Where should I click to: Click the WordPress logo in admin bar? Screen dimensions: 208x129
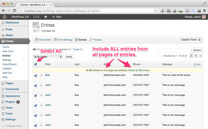(5, 17)
